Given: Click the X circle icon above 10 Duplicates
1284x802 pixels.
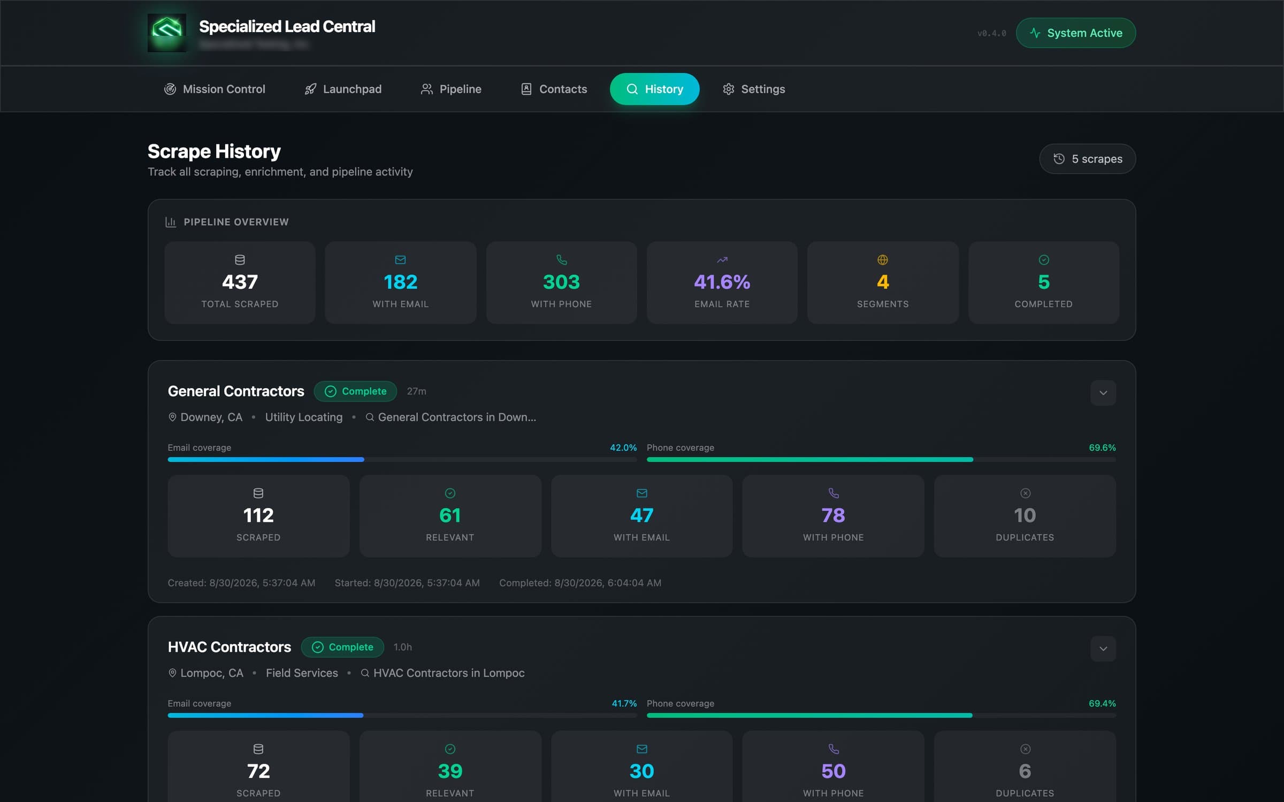Looking at the screenshot, I should pyautogui.click(x=1025, y=493).
